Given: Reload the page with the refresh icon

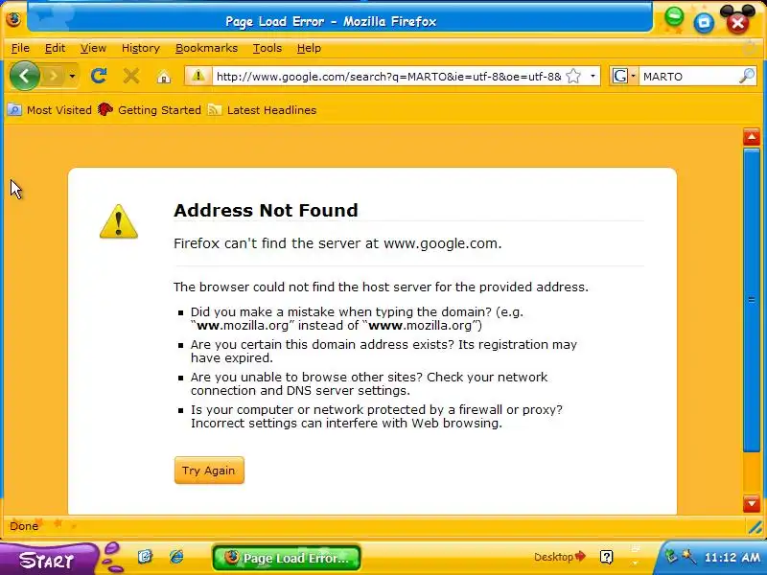Looking at the screenshot, I should click(x=99, y=76).
